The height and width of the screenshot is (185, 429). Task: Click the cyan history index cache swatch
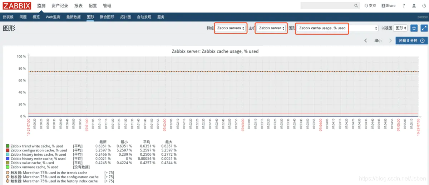pos(8,154)
